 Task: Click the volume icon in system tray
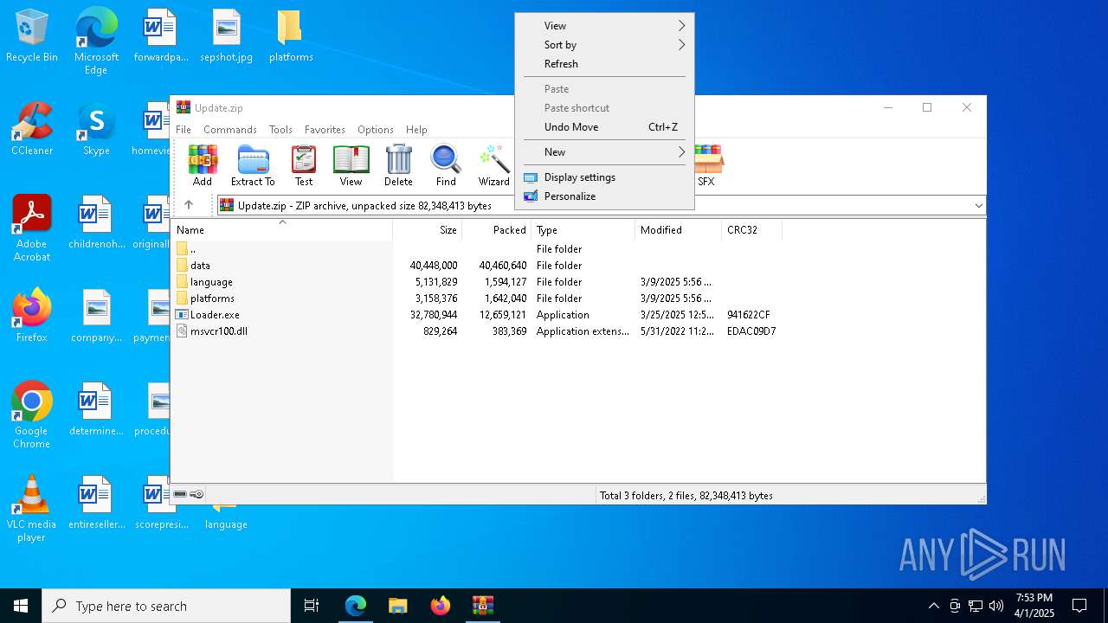[x=996, y=606]
